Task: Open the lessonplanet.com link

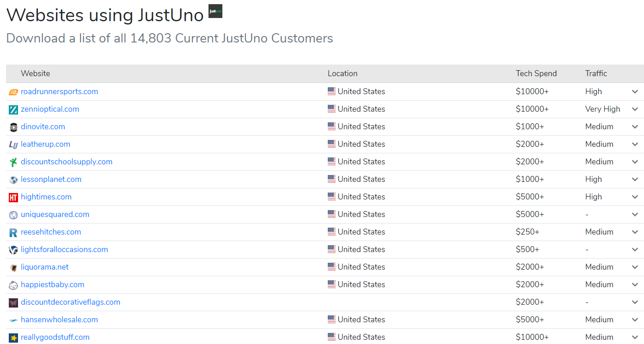Action: tap(51, 179)
